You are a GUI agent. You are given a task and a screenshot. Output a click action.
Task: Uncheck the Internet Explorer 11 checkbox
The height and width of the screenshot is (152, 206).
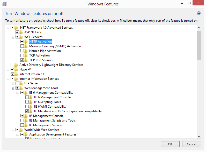point(12,74)
